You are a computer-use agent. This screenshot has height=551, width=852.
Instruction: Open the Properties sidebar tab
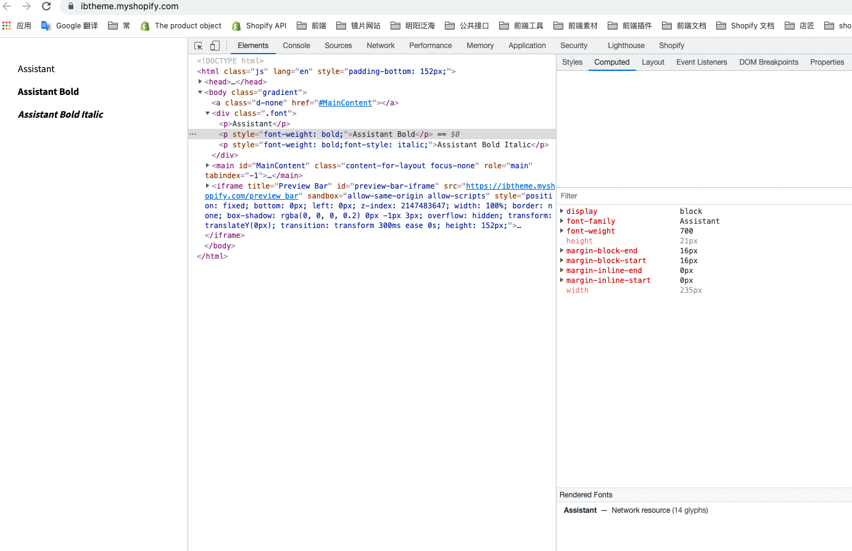[x=827, y=62]
